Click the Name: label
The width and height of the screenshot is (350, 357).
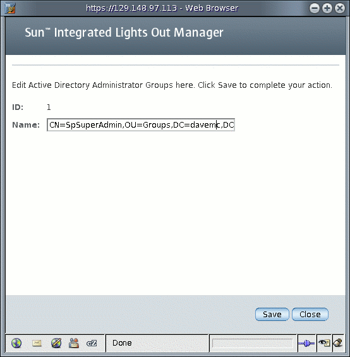tap(26, 124)
